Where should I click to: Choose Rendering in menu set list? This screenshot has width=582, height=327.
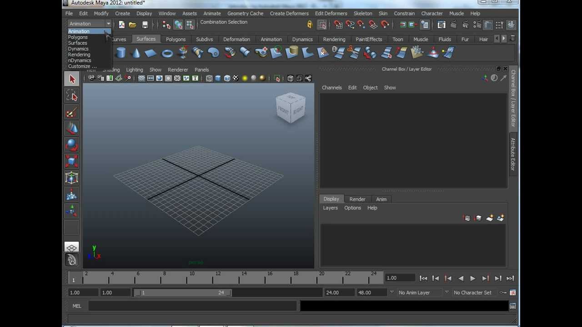(79, 54)
